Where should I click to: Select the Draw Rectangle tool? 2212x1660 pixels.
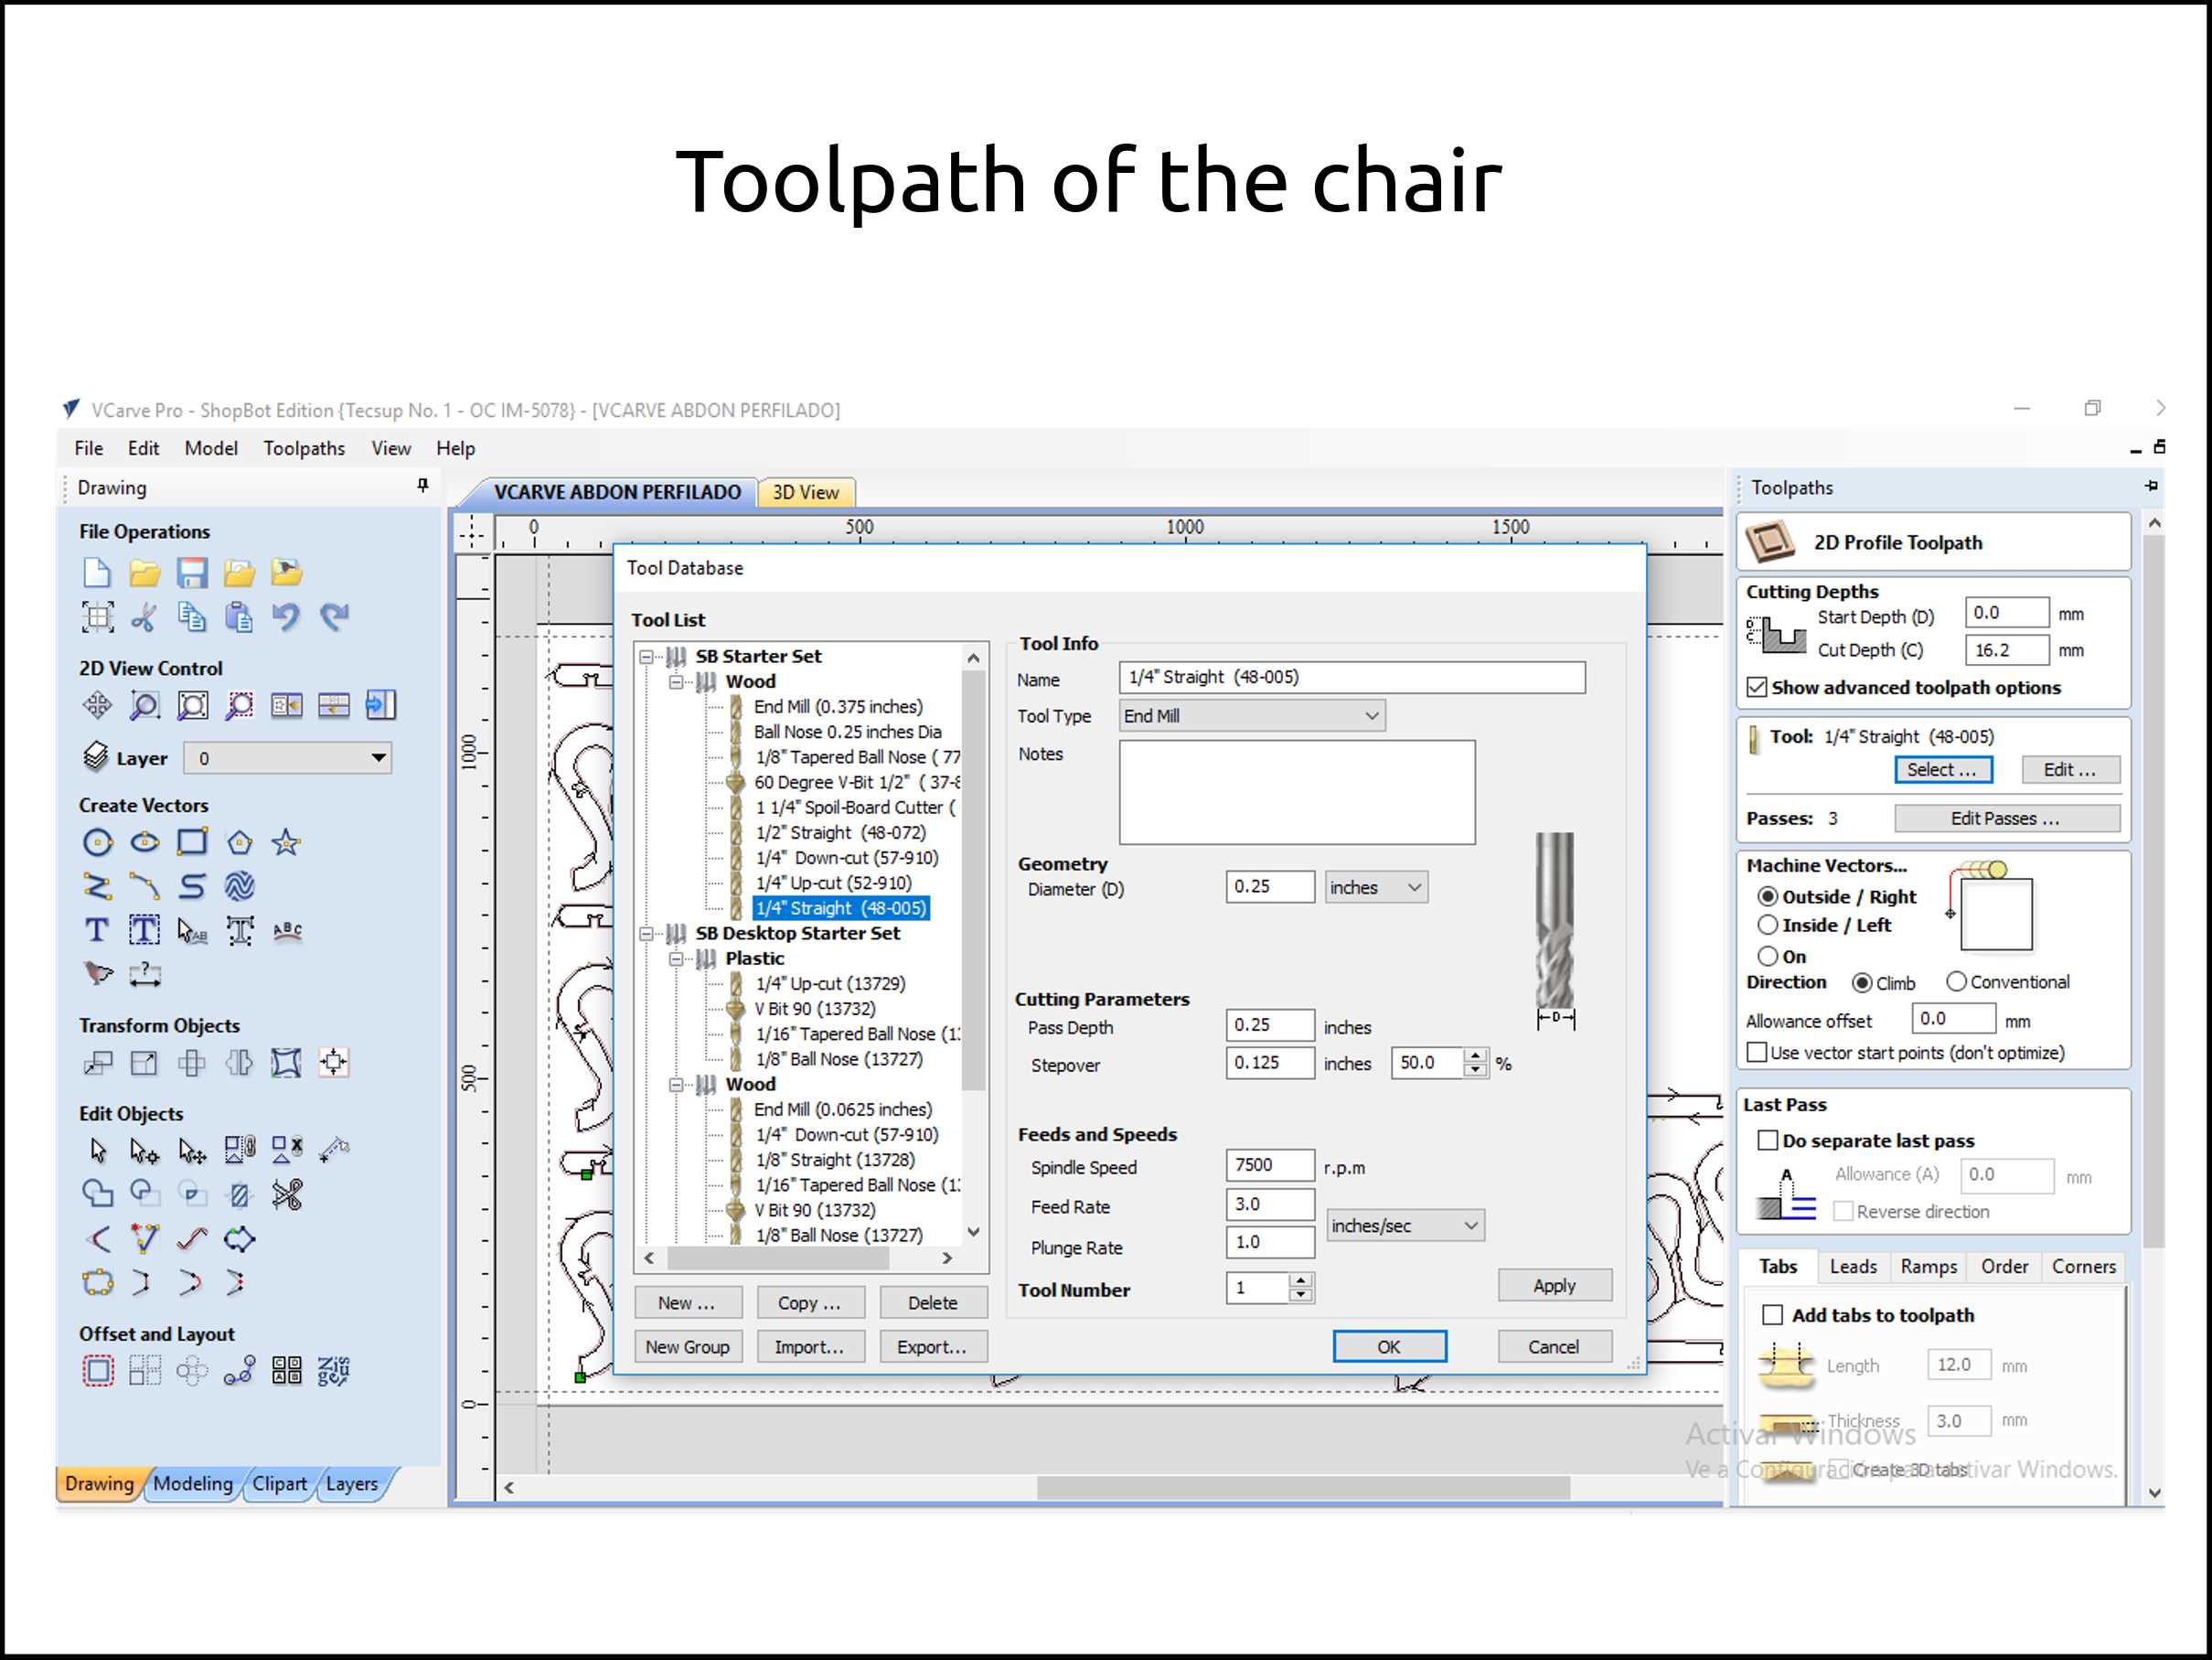tap(192, 843)
